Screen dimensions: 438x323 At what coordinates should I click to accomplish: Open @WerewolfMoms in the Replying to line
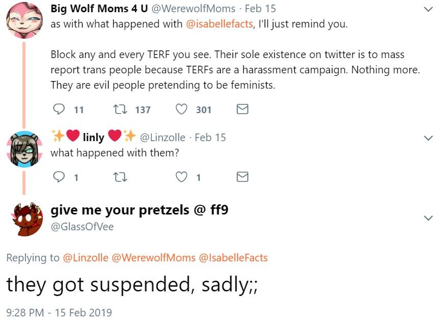point(153,258)
